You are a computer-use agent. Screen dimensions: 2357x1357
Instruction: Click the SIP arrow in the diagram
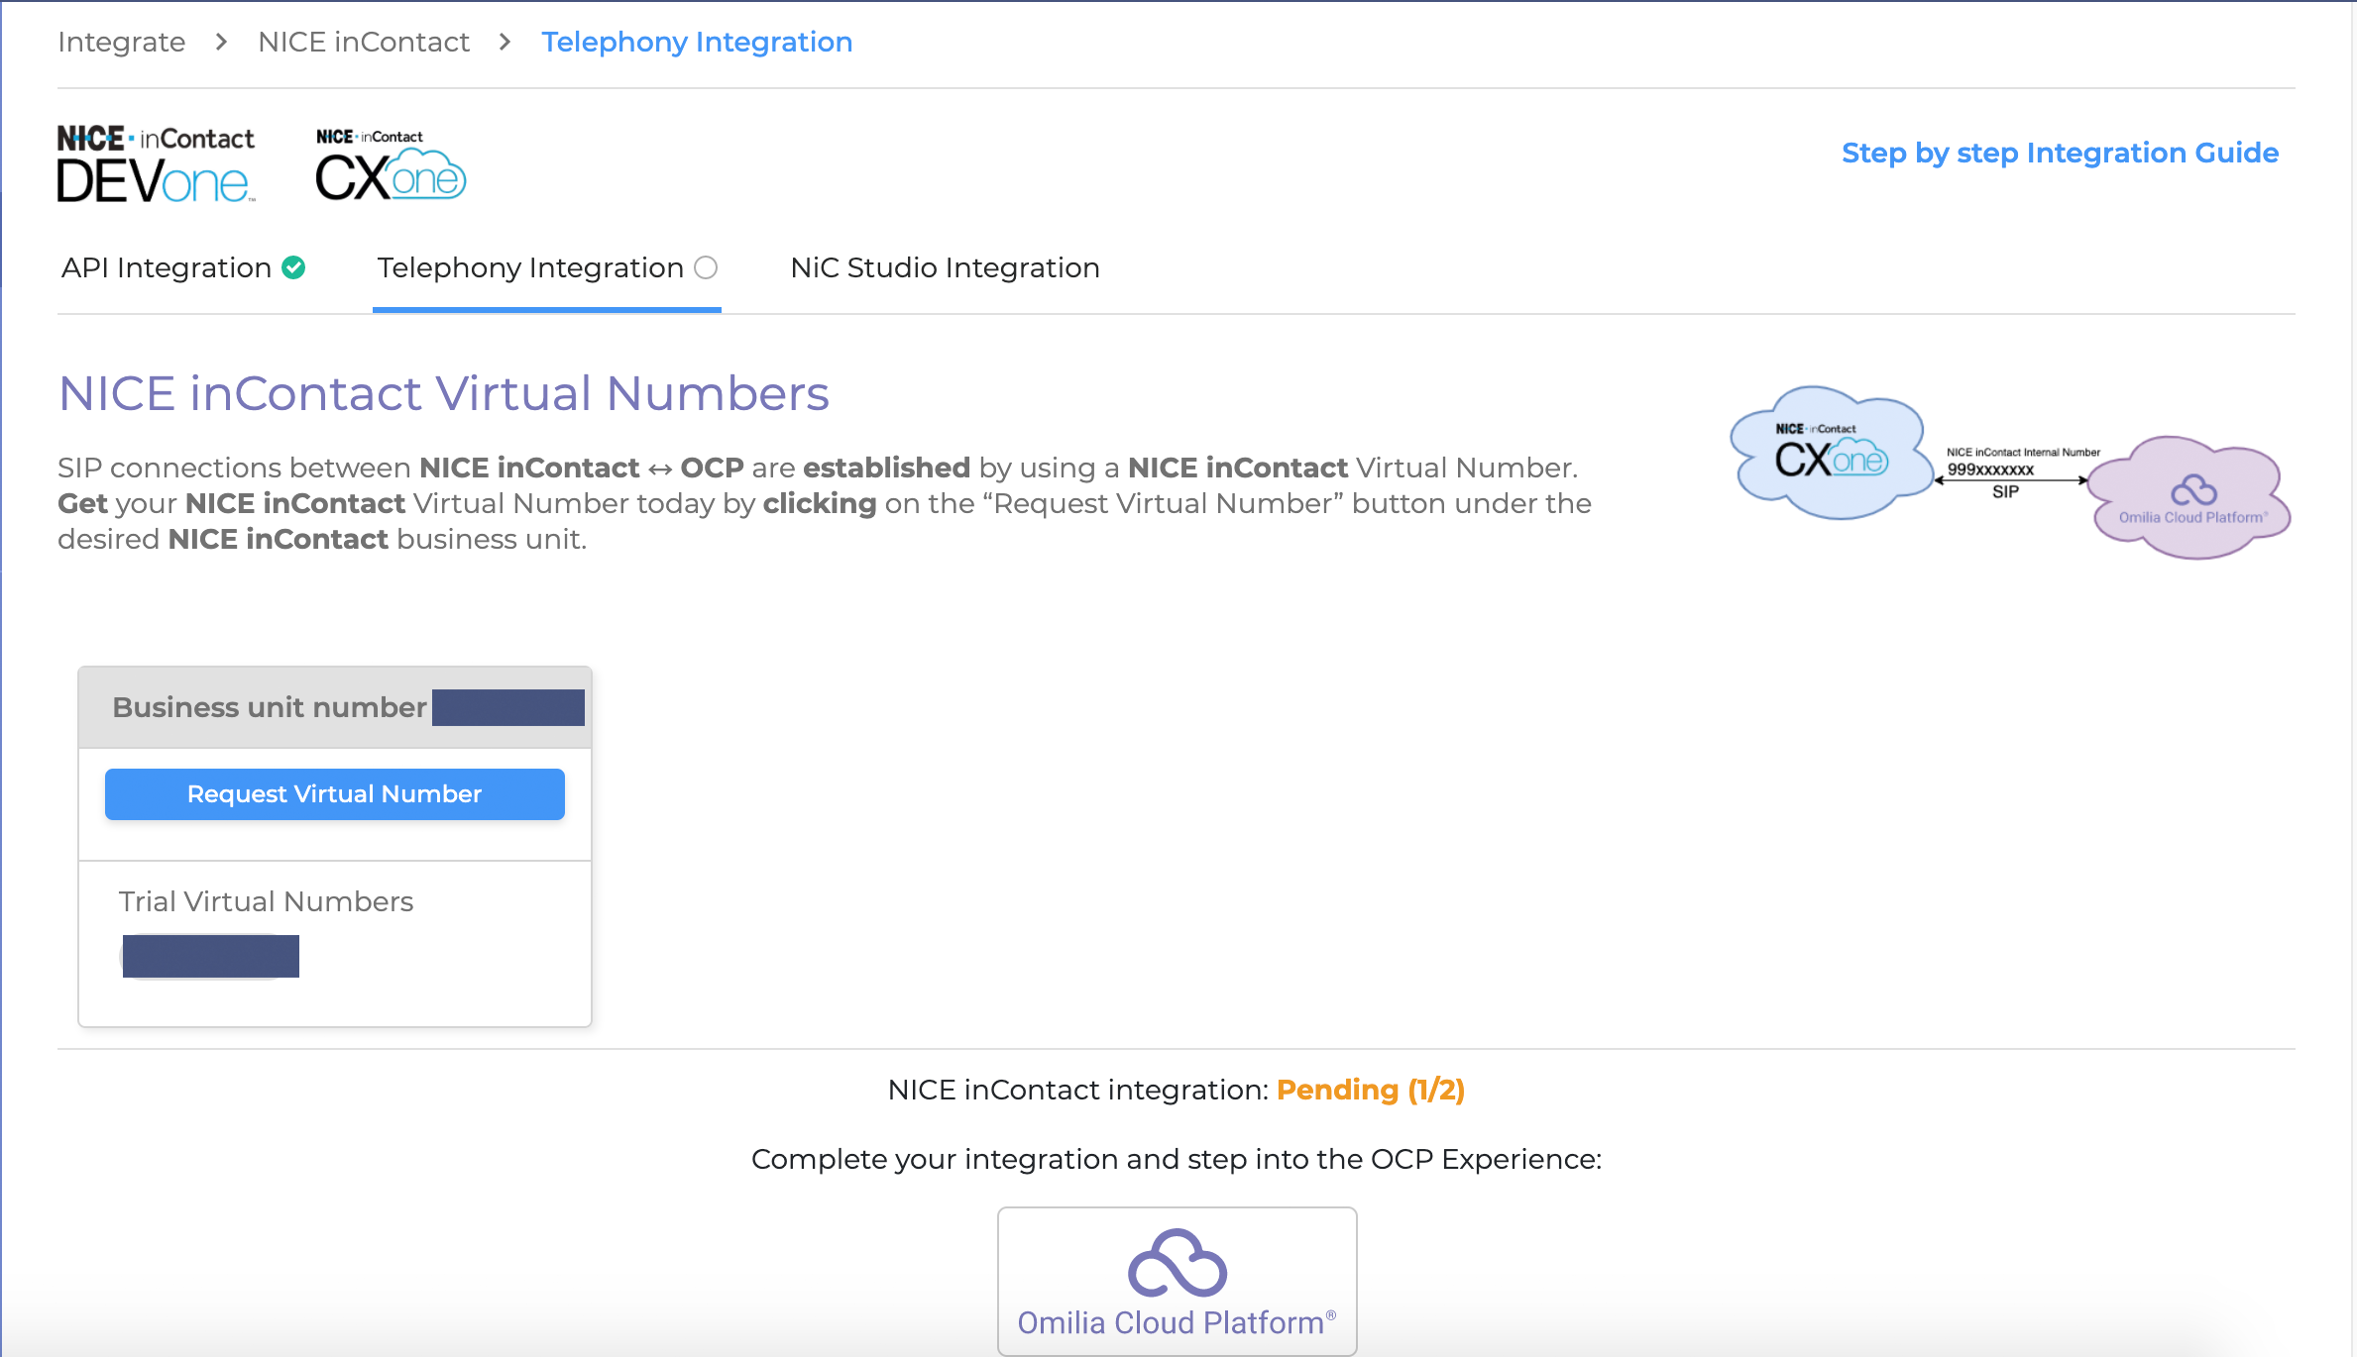[2012, 480]
